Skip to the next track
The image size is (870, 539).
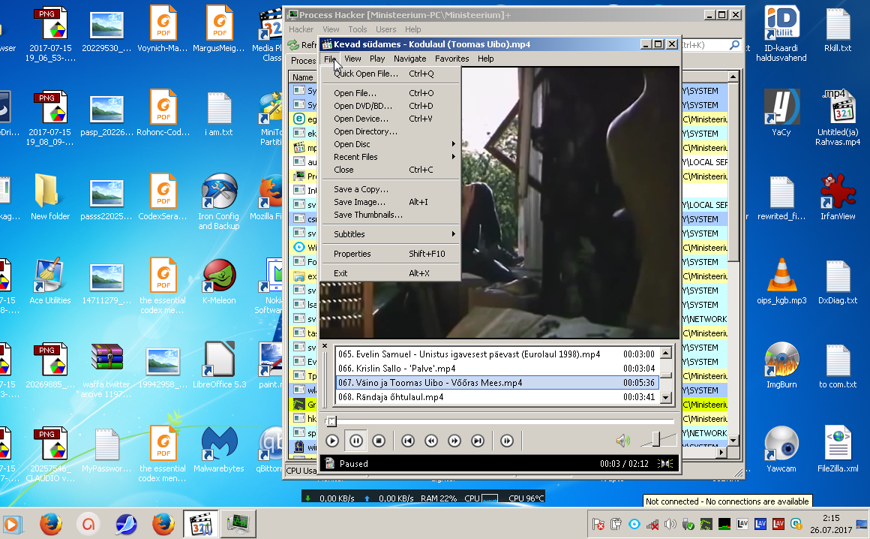click(477, 441)
